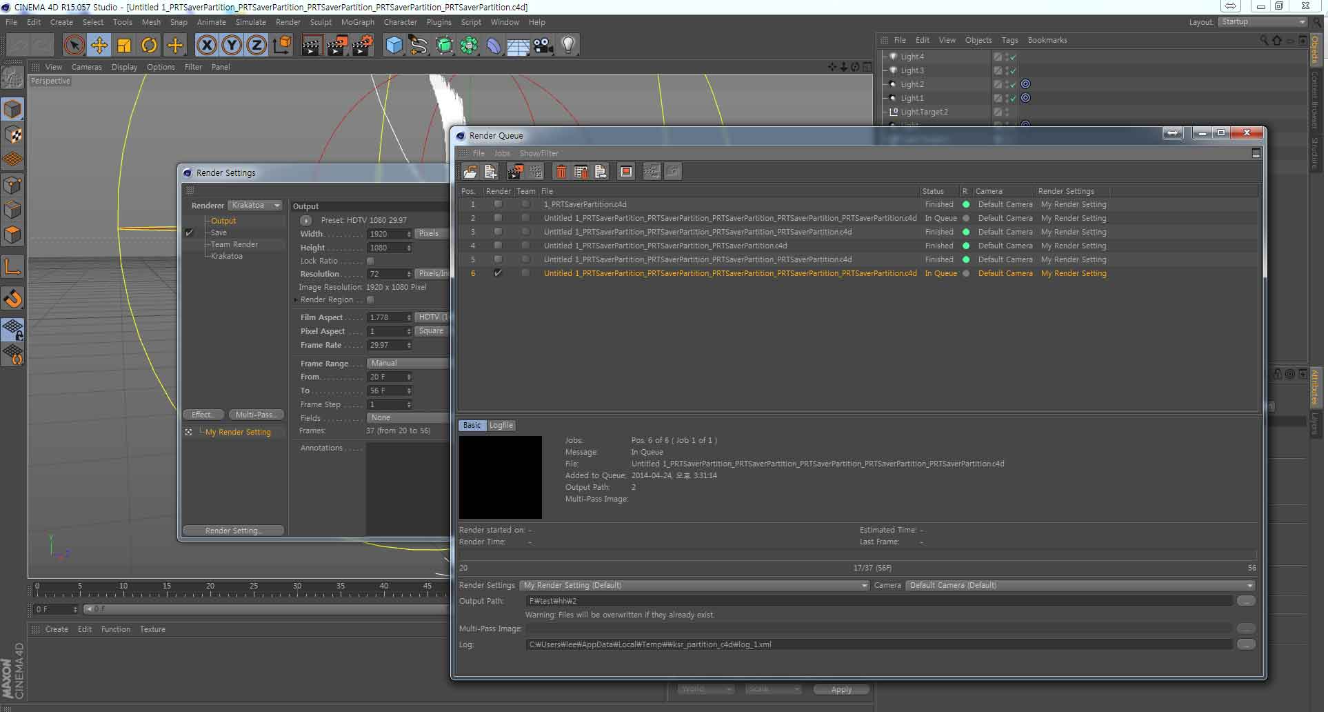Activate the Scale tool in toolbar

124,46
